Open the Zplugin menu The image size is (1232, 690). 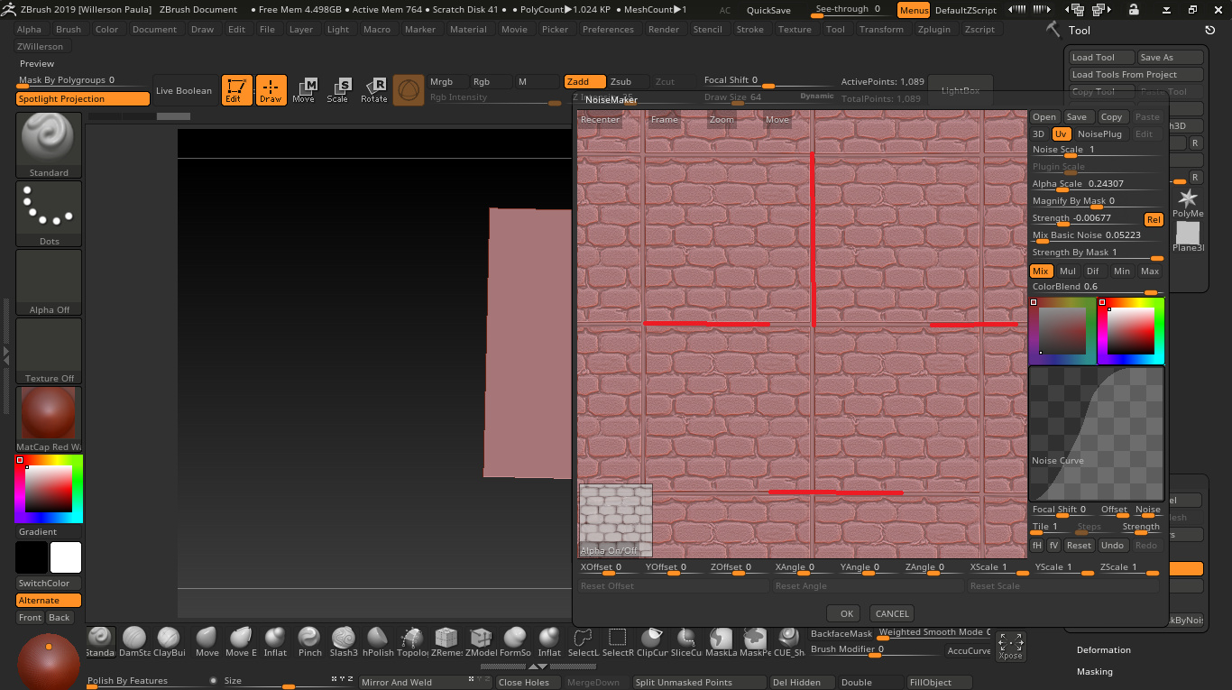pyautogui.click(x=934, y=29)
